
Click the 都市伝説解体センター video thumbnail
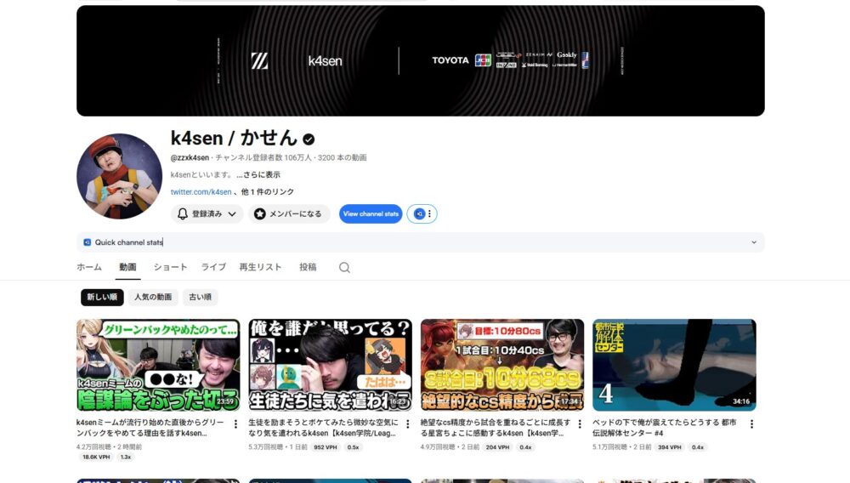[x=674, y=365]
